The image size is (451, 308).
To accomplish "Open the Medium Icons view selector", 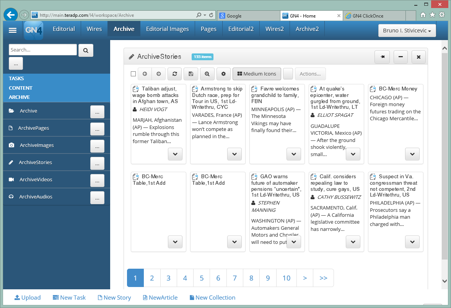I will pyautogui.click(x=257, y=74).
